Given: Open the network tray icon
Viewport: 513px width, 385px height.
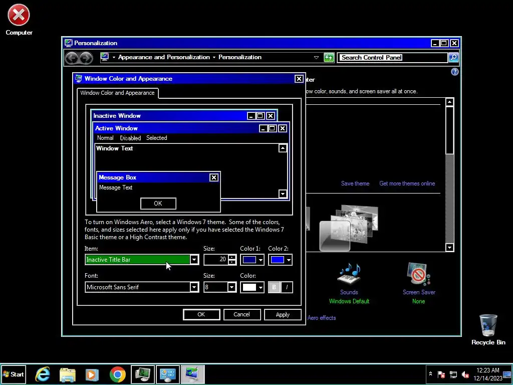Looking at the screenshot, I should click(453, 374).
